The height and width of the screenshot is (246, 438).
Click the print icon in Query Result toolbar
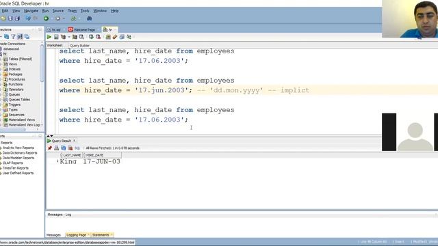point(56,148)
